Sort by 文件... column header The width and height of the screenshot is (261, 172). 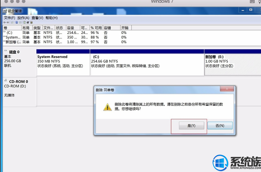click(49, 28)
